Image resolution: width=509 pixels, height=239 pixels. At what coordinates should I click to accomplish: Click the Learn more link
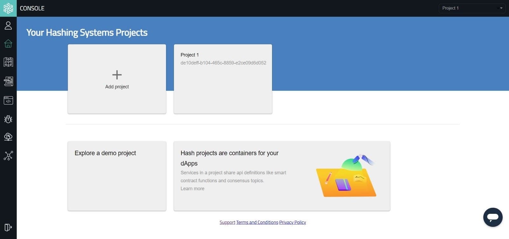tap(192, 189)
